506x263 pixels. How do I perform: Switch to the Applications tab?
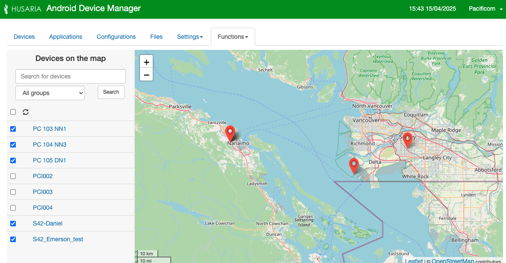(x=66, y=37)
